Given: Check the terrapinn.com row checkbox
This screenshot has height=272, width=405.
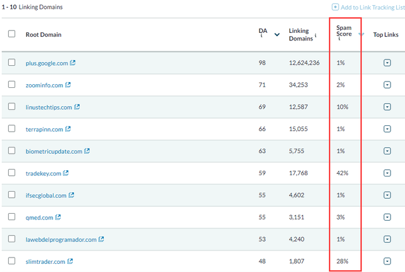Looking at the screenshot, I should (x=11, y=128).
